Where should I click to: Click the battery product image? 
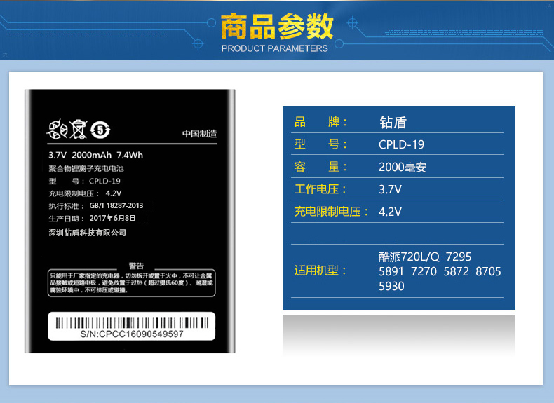pos(130,221)
